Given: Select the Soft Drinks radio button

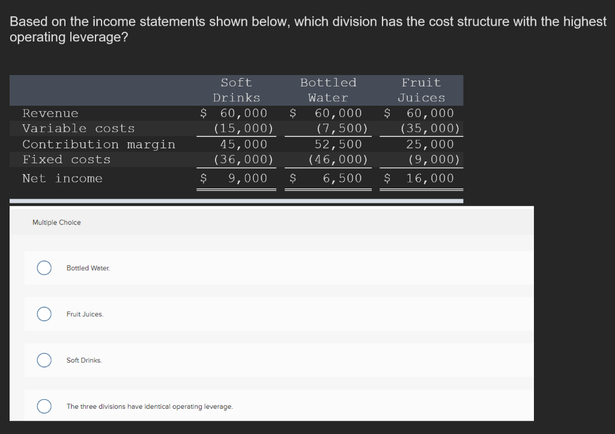Looking at the screenshot, I should pyautogui.click(x=44, y=360).
